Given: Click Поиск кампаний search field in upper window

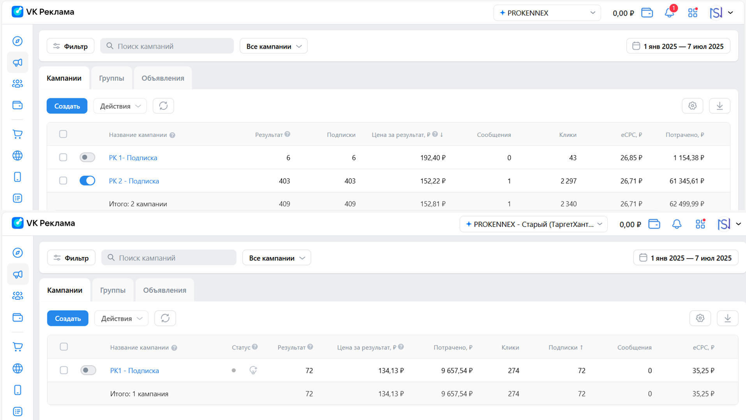Looking at the screenshot, I should pyautogui.click(x=167, y=46).
